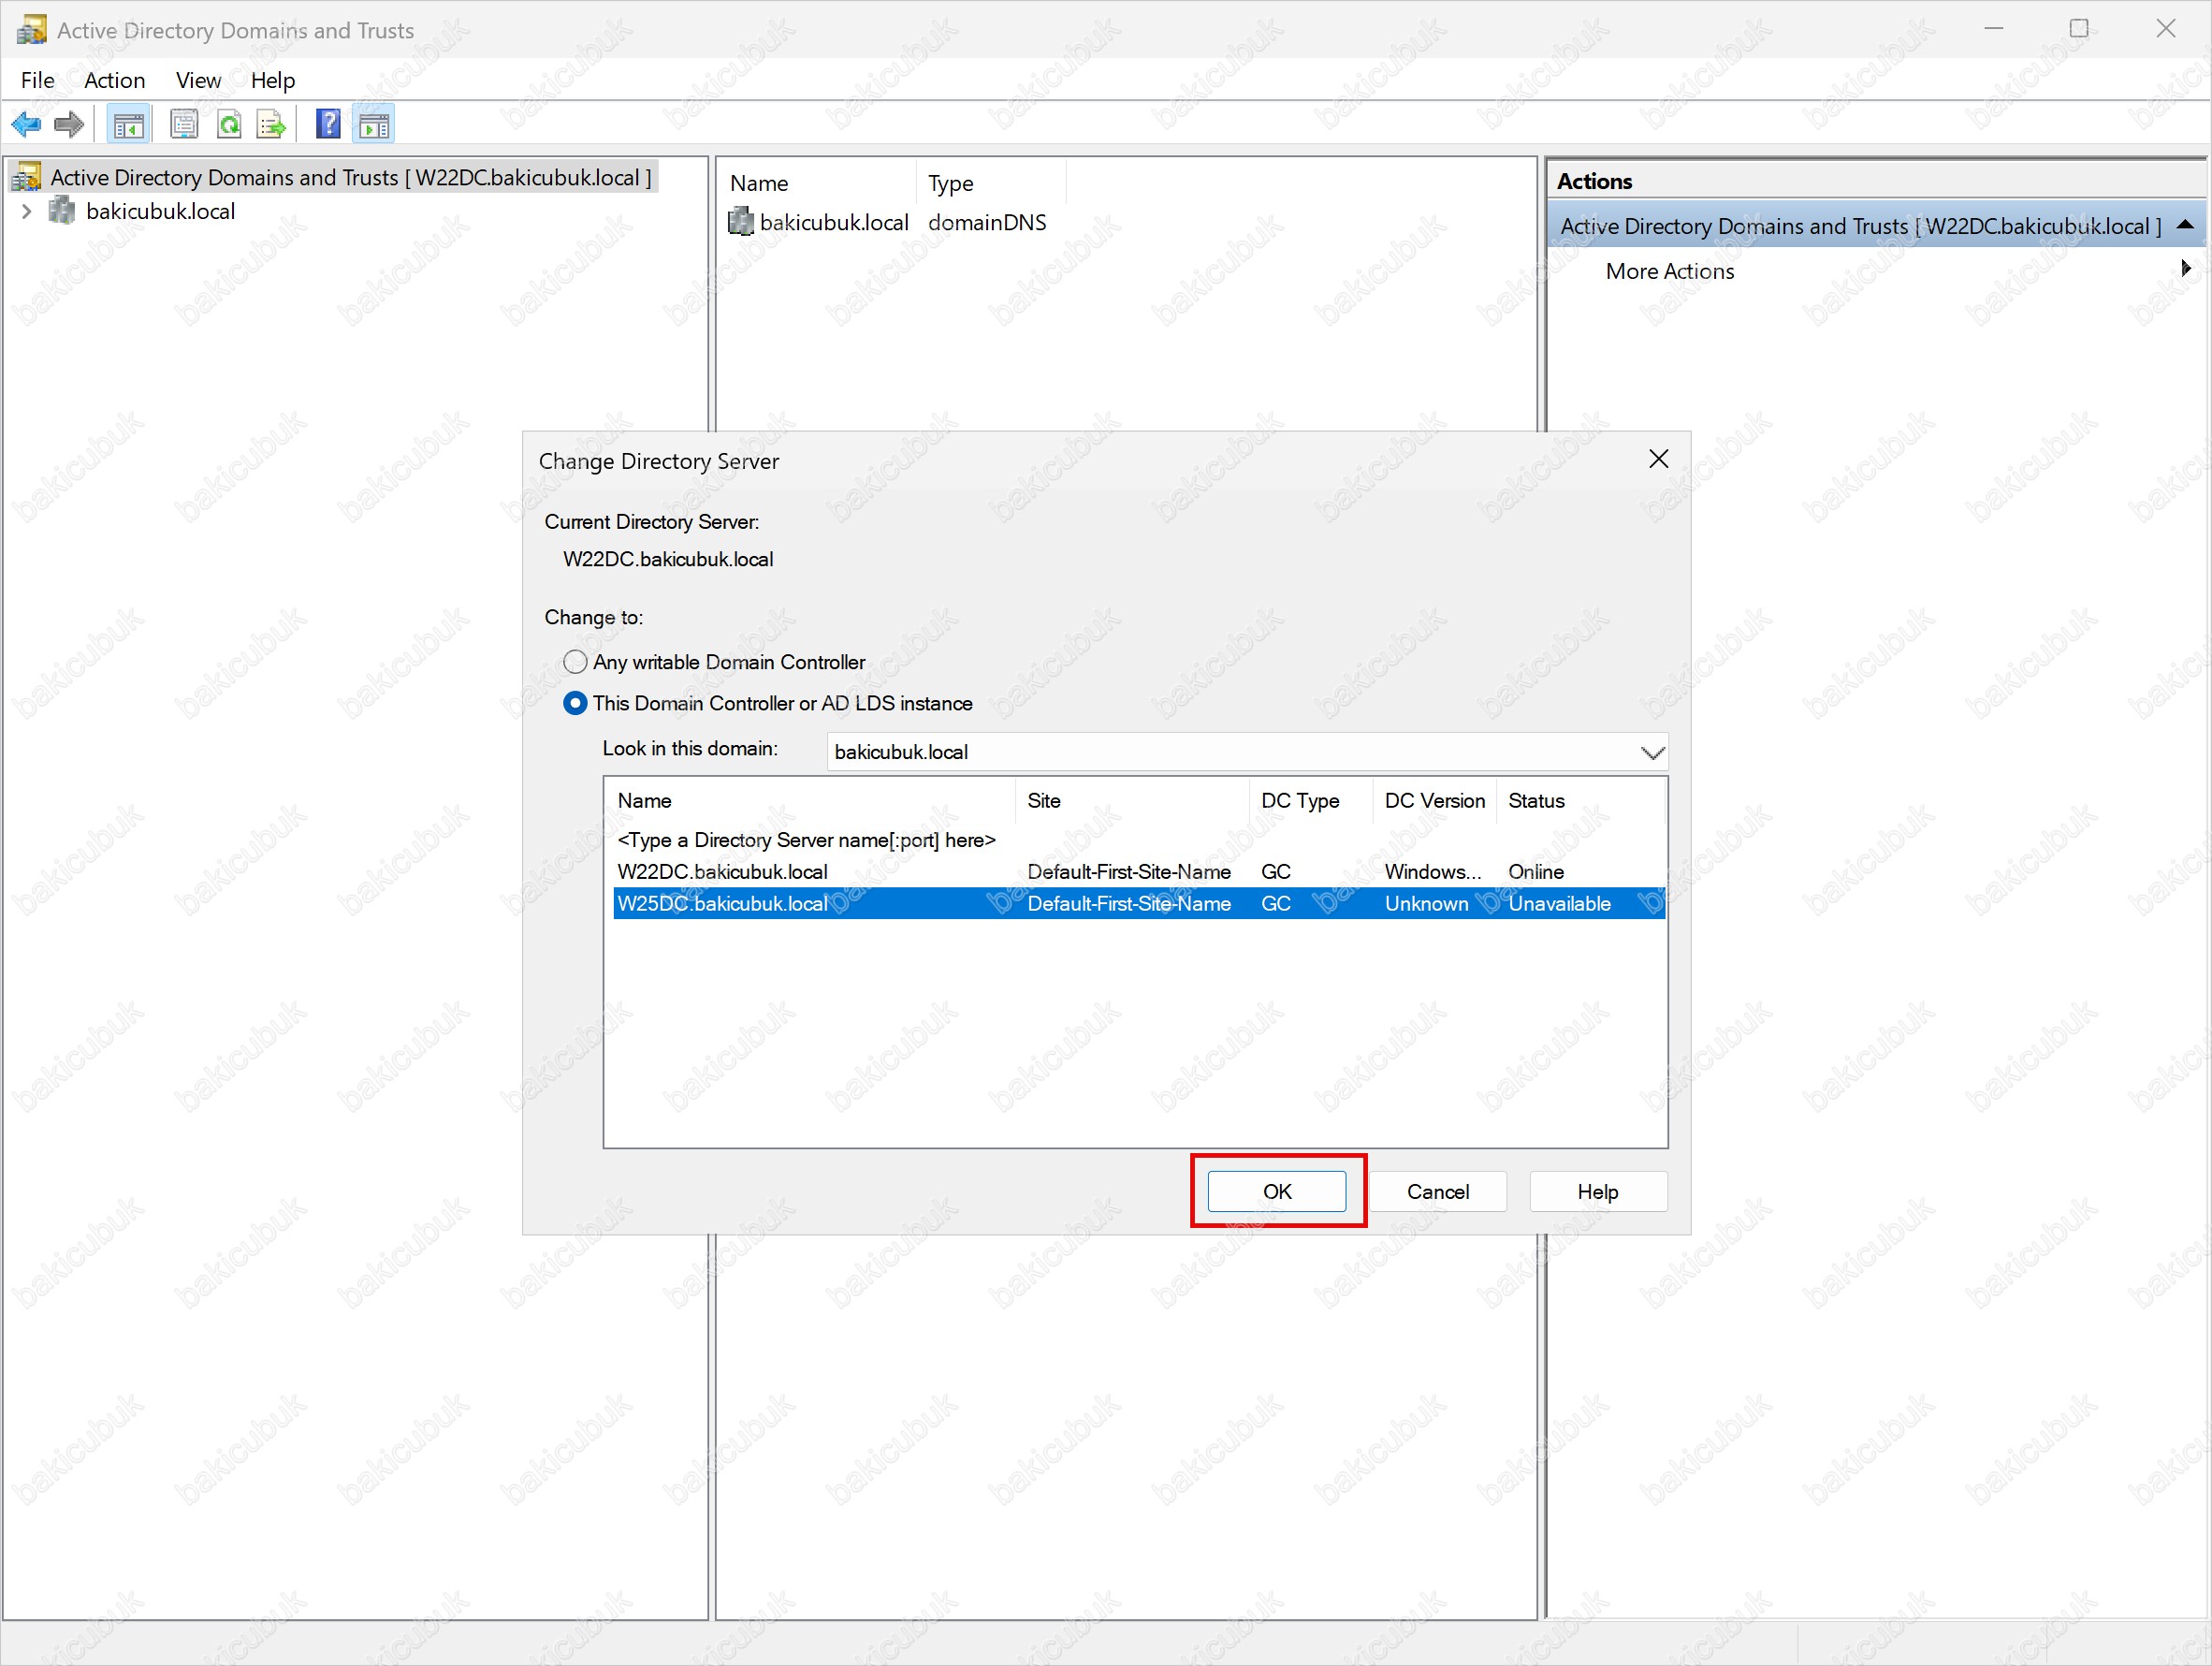The height and width of the screenshot is (1666, 2212).
Task: Toggle Show/Hide Action Pane toolbar icon
Action: click(374, 125)
